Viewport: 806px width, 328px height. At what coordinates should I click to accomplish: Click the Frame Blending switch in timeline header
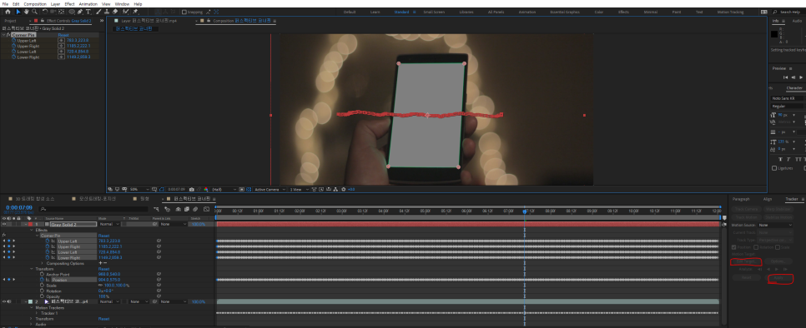(x=186, y=209)
